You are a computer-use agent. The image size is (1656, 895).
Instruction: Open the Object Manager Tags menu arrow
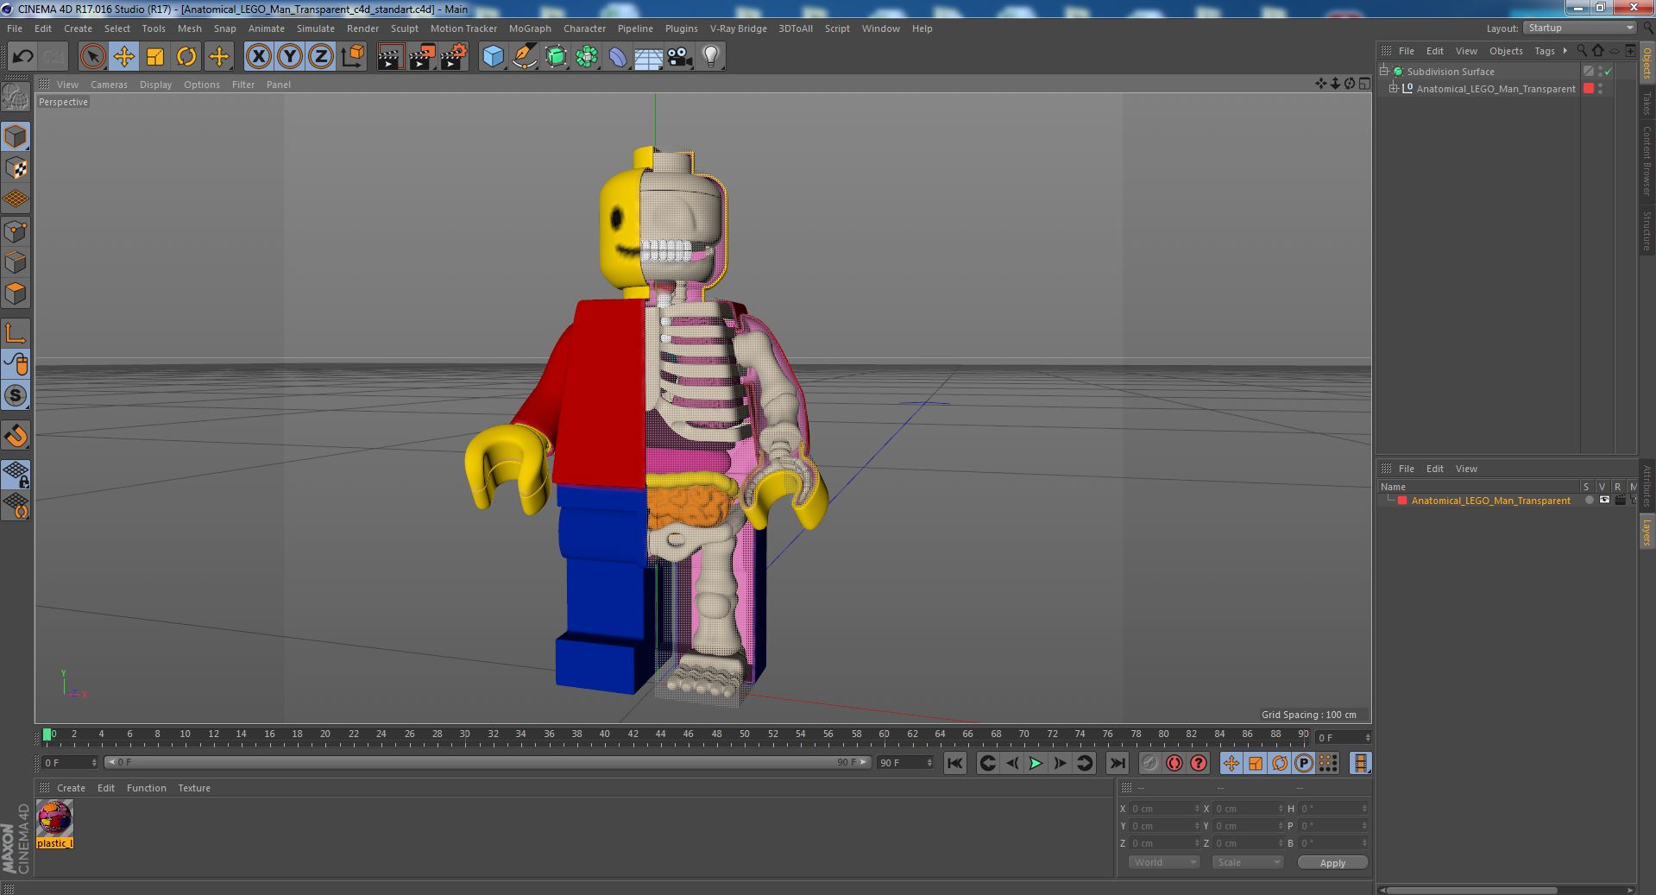click(x=1565, y=51)
